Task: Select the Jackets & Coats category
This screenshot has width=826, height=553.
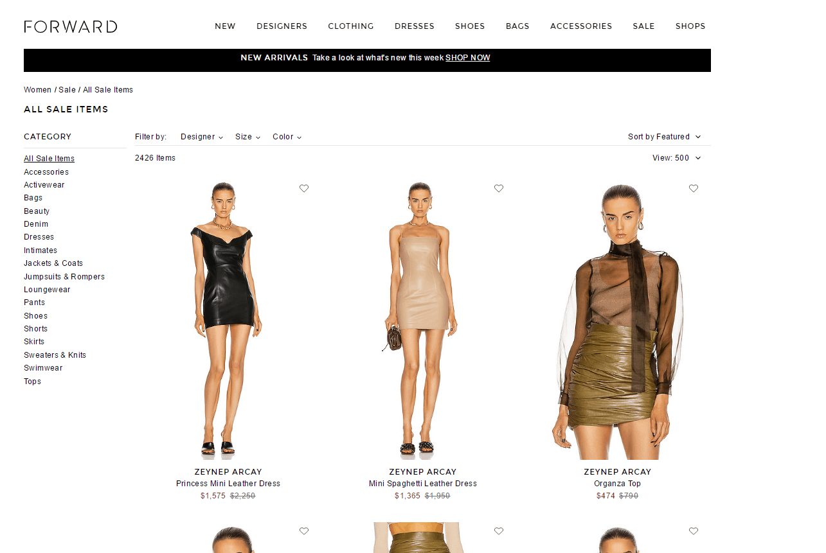Action: pos(53,263)
